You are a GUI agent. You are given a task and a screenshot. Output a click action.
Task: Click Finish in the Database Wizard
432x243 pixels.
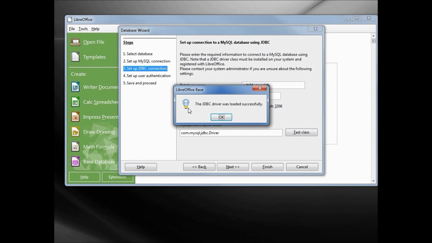pyautogui.click(x=267, y=167)
